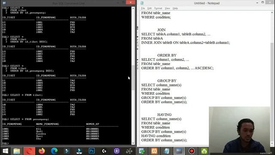Screen dimensions: 275x155
Task: Click 'SELECT * FROM penumpang;' command in SQL window
Action: [x=30, y=119]
